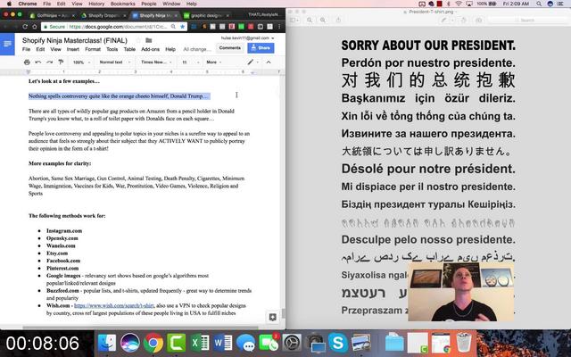571x357 pixels.
Task: Open the Format menu in Docs
Action: [x=93, y=49]
